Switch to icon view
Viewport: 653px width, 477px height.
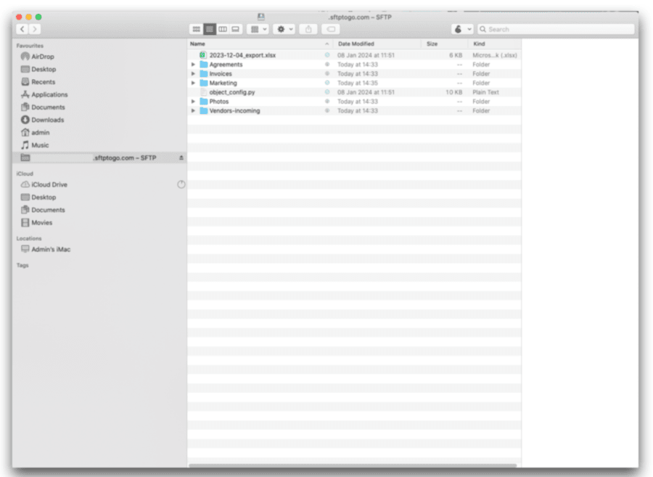click(197, 29)
